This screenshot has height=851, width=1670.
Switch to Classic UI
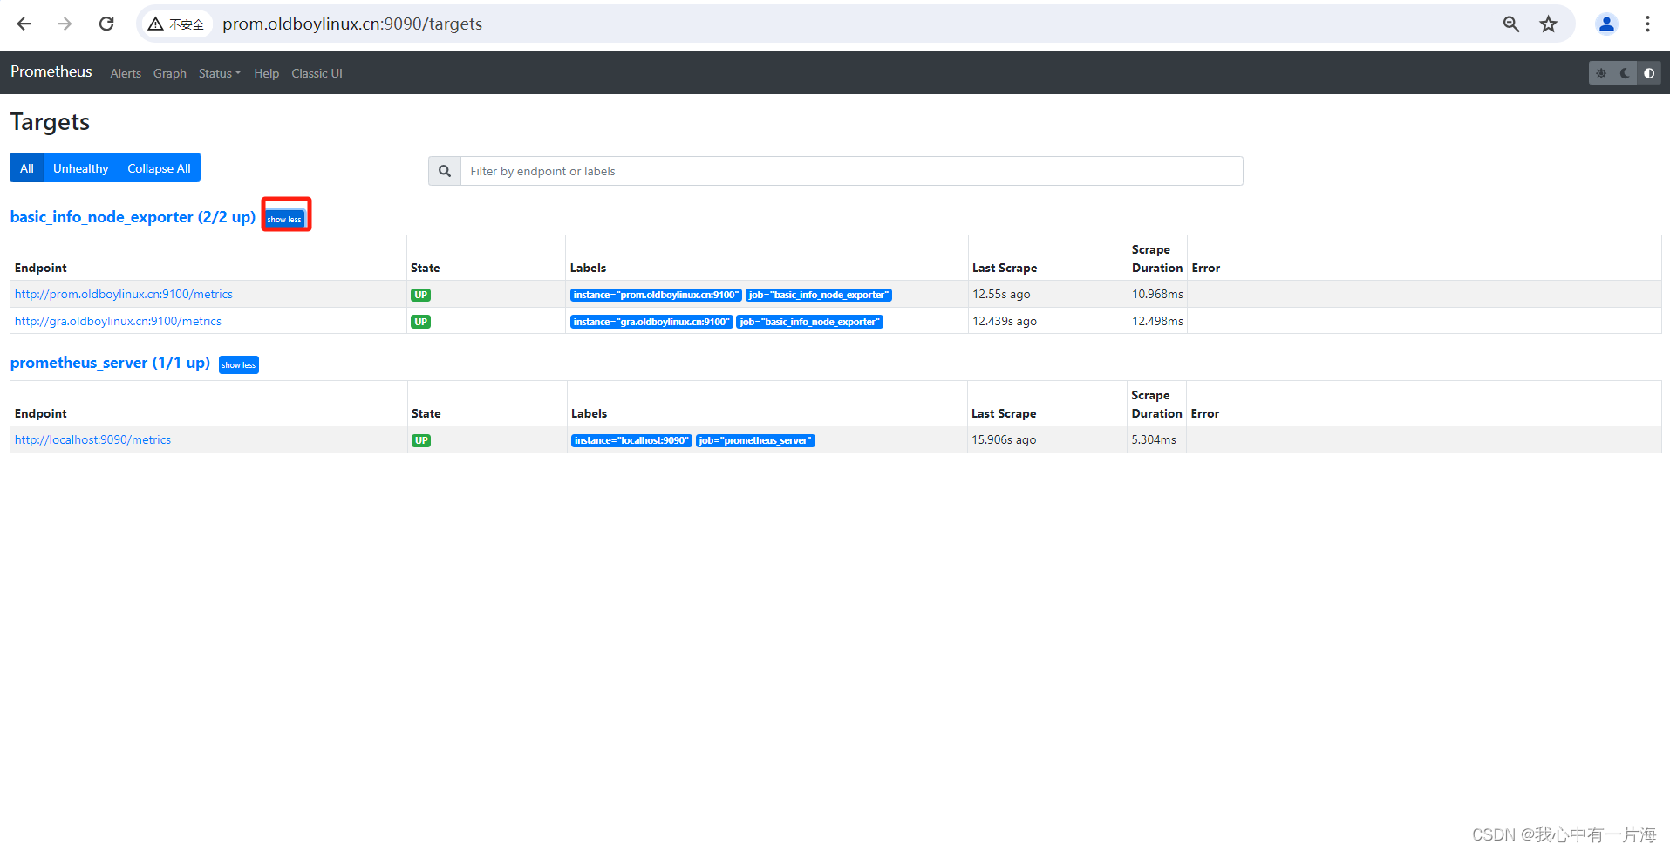[317, 73]
